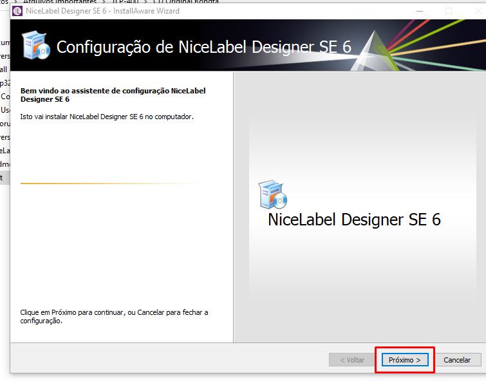The width and height of the screenshot is (486, 387).
Task: Click the installer icon in the header banner
Action: [x=36, y=45]
